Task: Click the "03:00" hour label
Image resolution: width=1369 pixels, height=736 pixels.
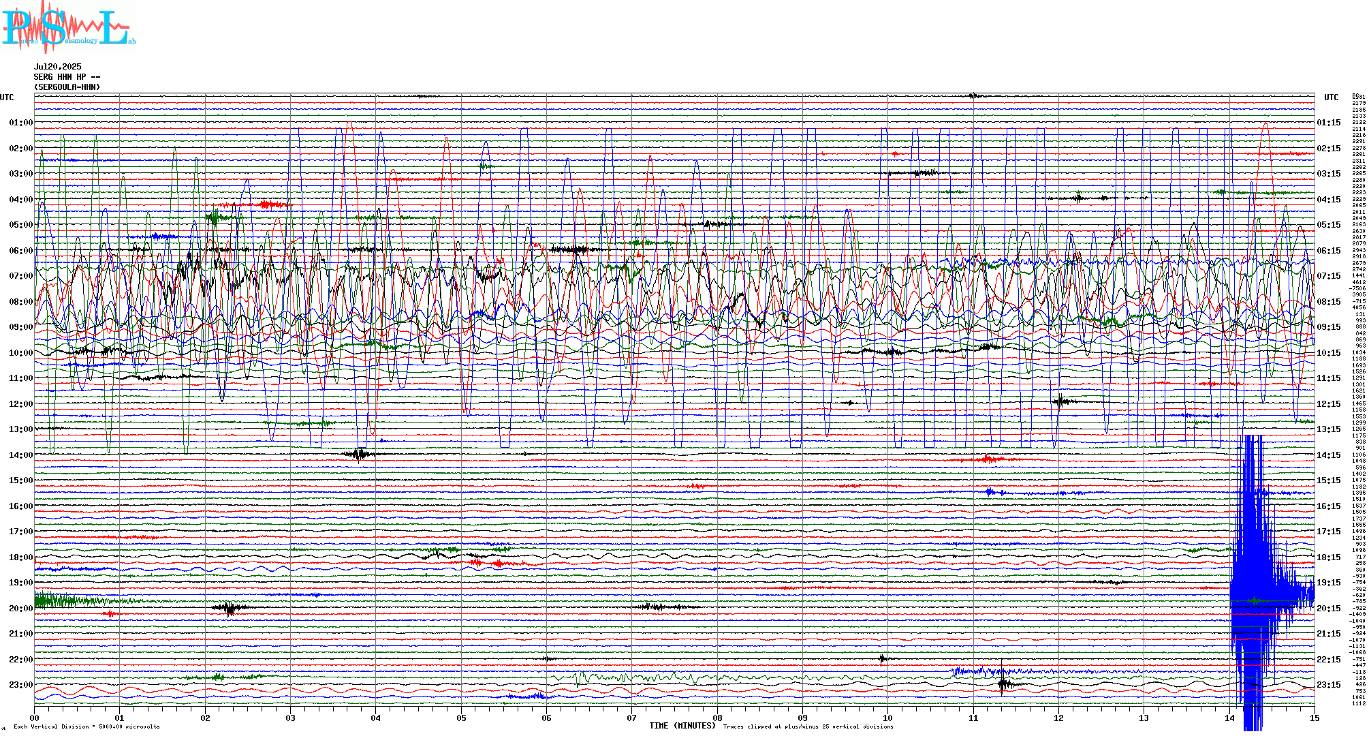Action: (21, 174)
